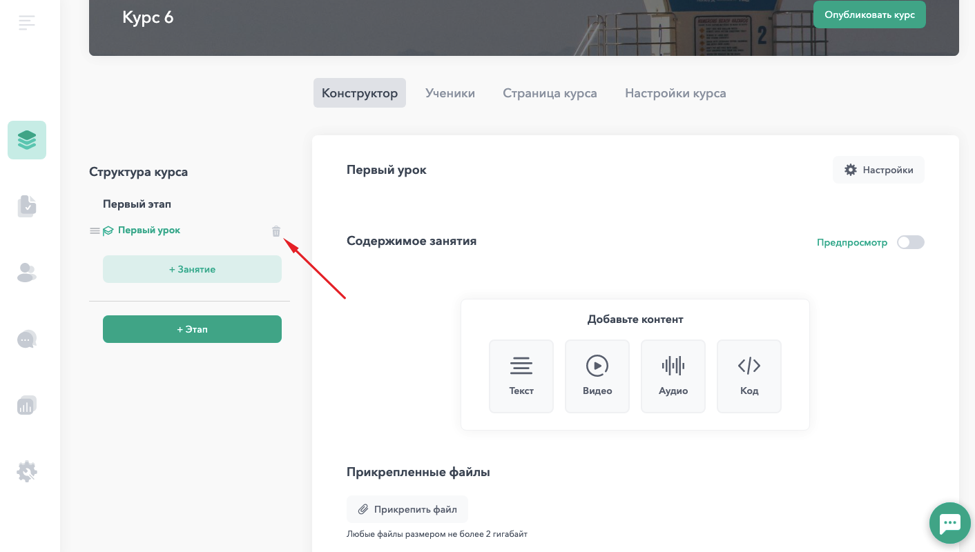Click drag handle beside Первый урок
Image resolution: width=975 pixels, height=552 pixels.
click(95, 231)
